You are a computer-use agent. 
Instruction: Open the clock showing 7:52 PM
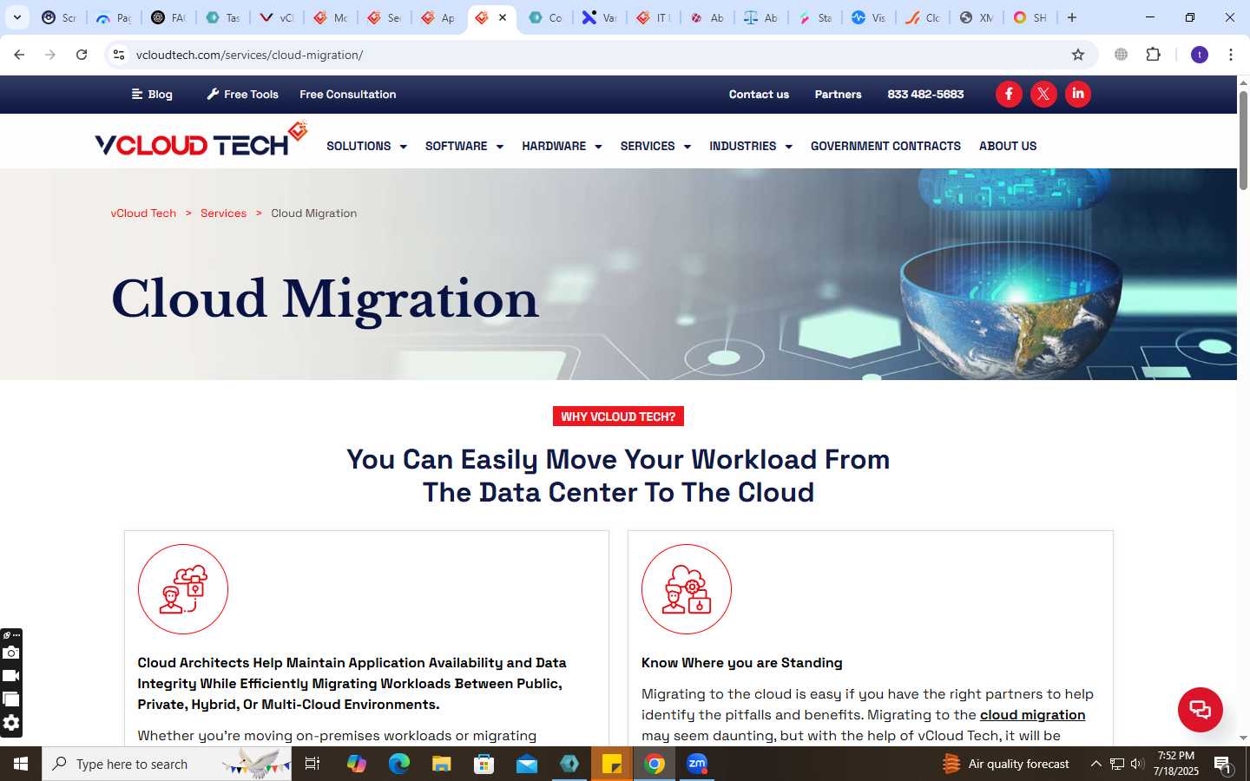click(x=1176, y=764)
